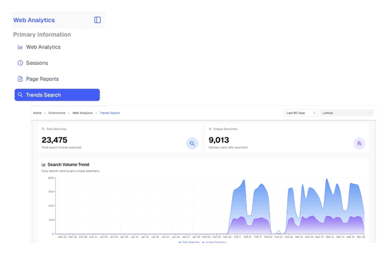Click the Search Volume Trend heading
381x271 pixels.
pos(68,164)
